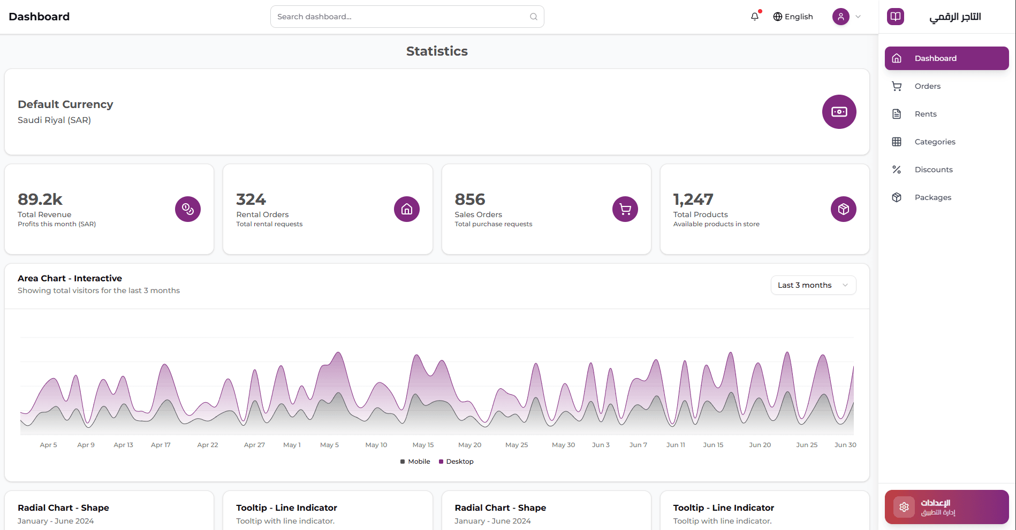Open the user account chevron menu

[856, 17]
